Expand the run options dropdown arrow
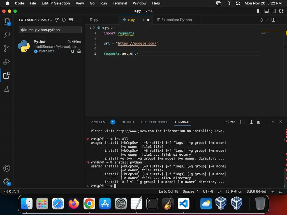Image resolution: width=287 pixels, height=215 pixels. 267,20
